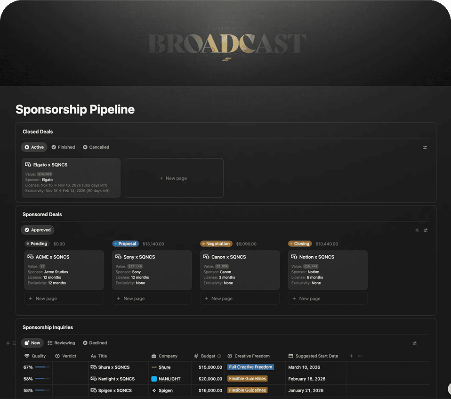Open the Title column header menu
Viewport: 451px width, 399px height.
coord(99,356)
